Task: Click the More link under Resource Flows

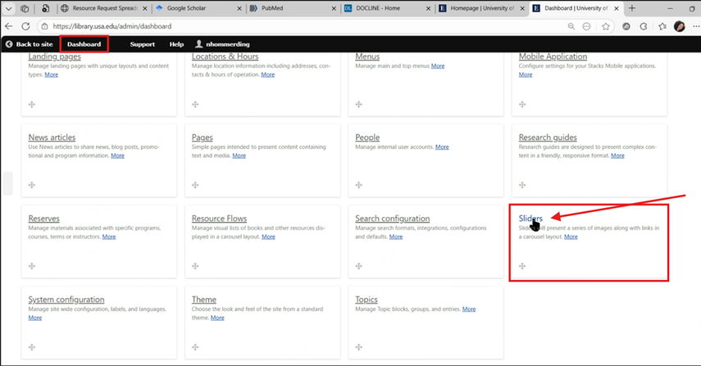Action: (268, 237)
